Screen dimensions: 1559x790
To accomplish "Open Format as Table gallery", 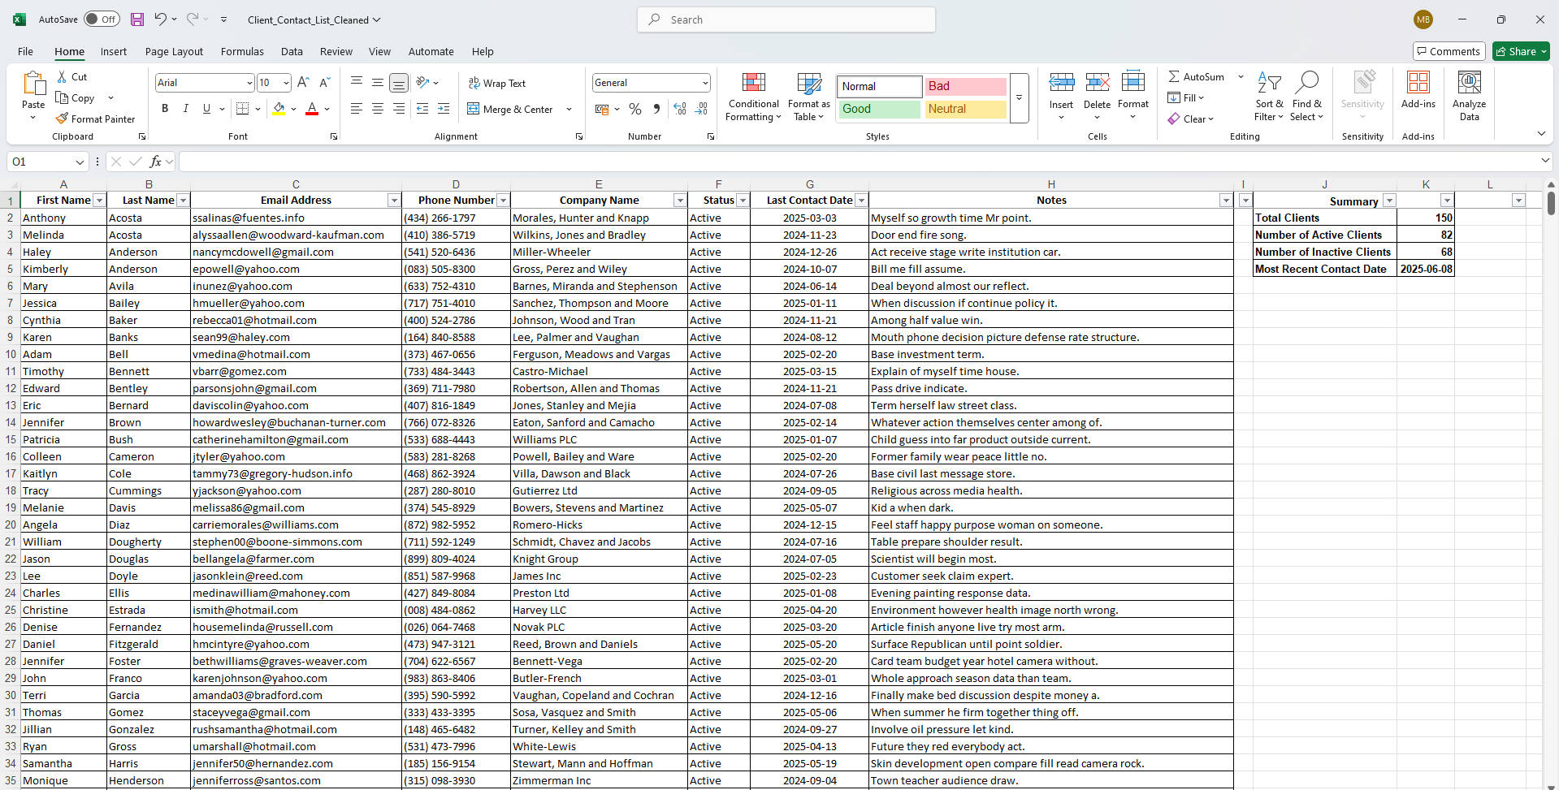I will click(809, 97).
